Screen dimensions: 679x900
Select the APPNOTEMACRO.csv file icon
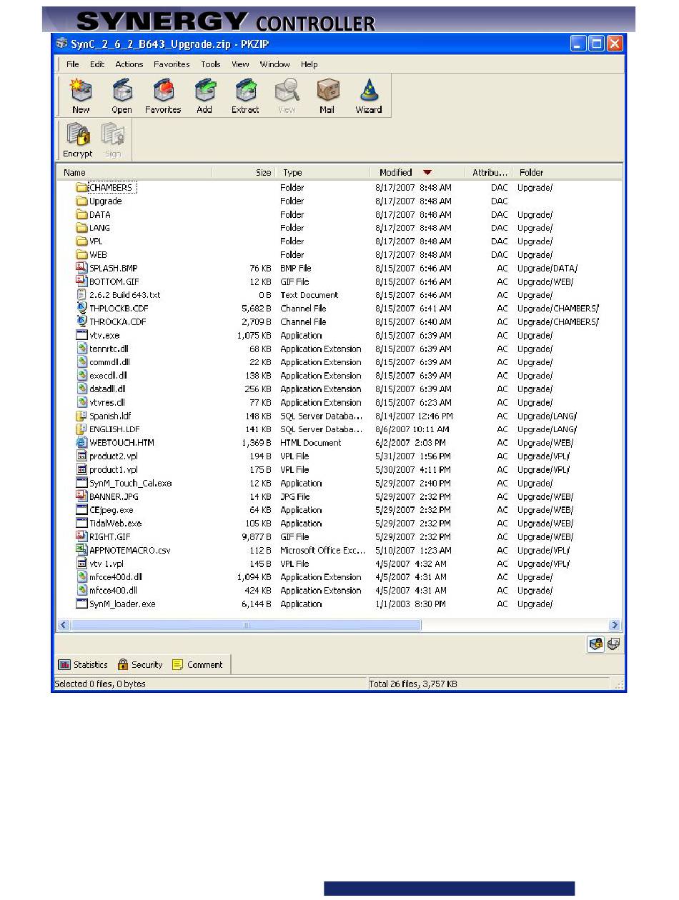click(81, 550)
